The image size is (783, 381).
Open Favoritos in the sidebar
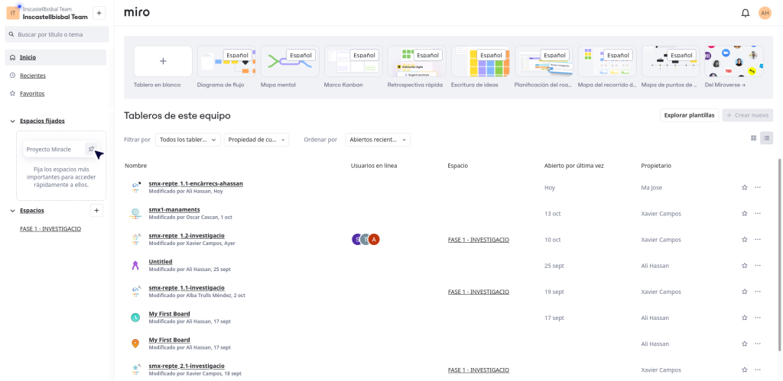32,93
